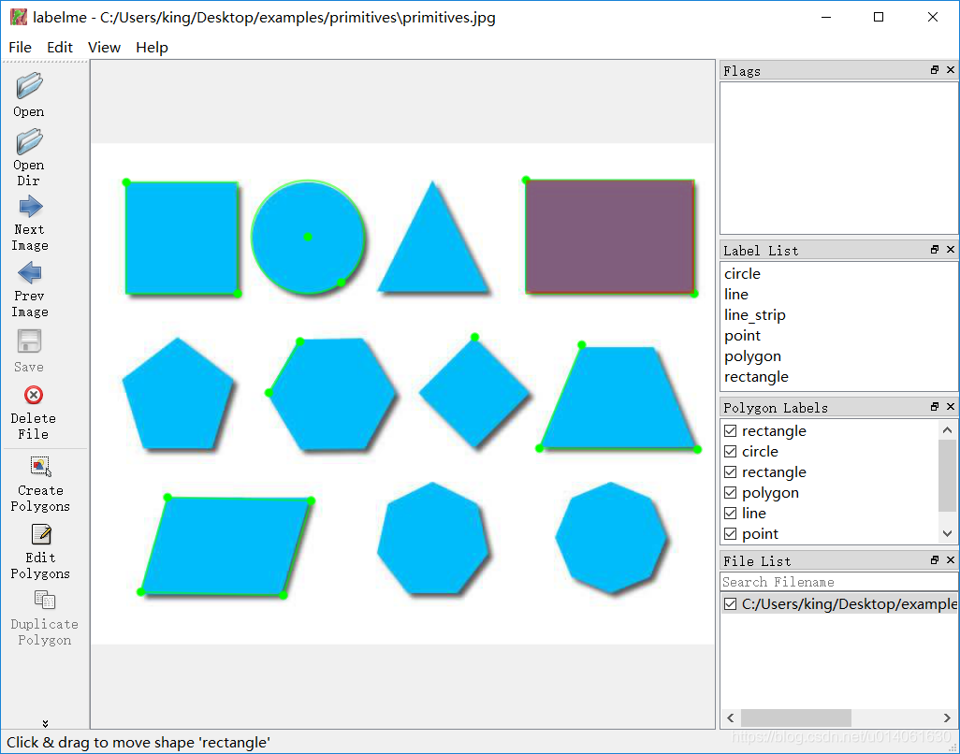Toggle the line label checkbox
The image size is (960, 754).
click(730, 513)
